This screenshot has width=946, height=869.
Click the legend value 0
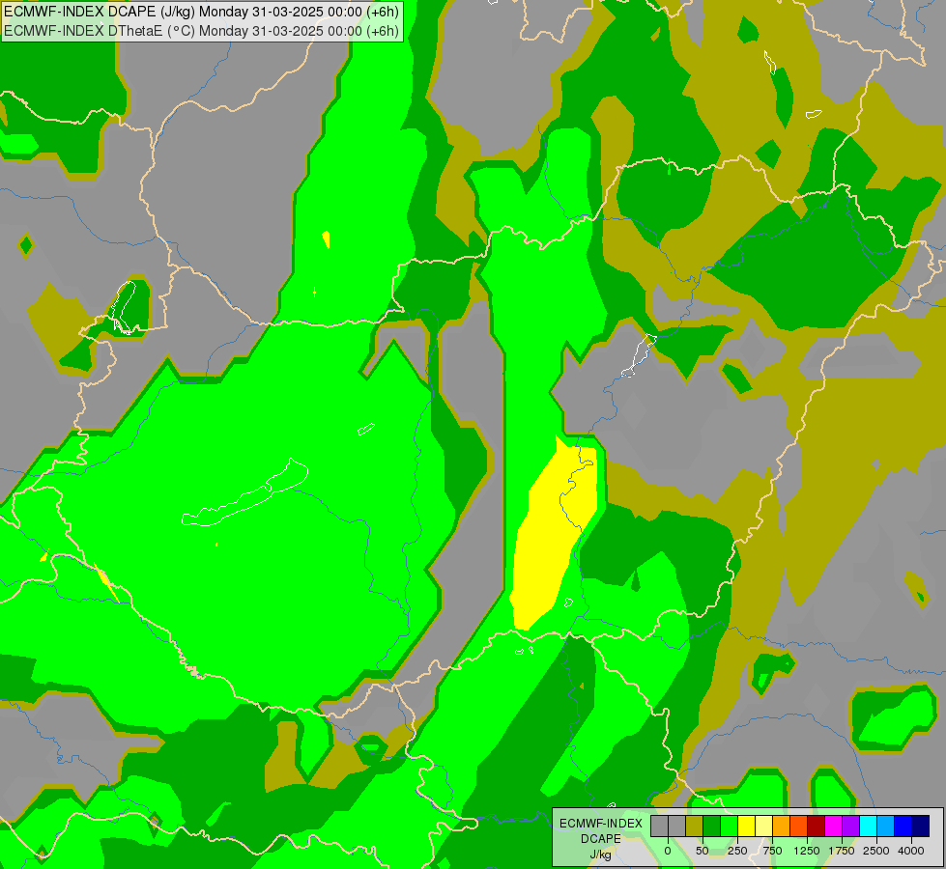(x=668, y=851)
